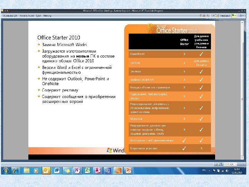249x187 pixels.
Task: Launch Internet Explorer from the taskbar
Action: [x=16, y=171]
